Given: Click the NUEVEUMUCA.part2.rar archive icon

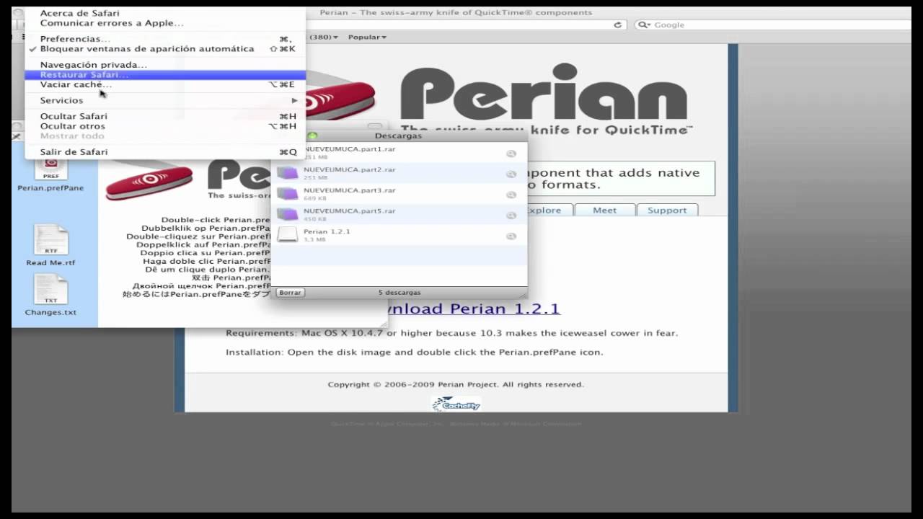Looking at the screenshot, I should point(288,173).
